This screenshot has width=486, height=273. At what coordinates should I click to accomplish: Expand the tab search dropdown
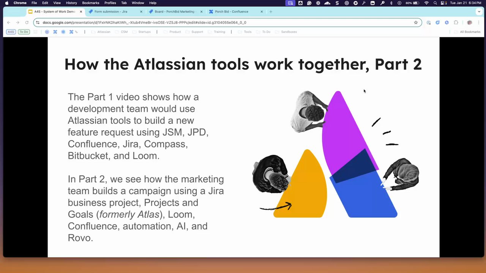point(479,12)
